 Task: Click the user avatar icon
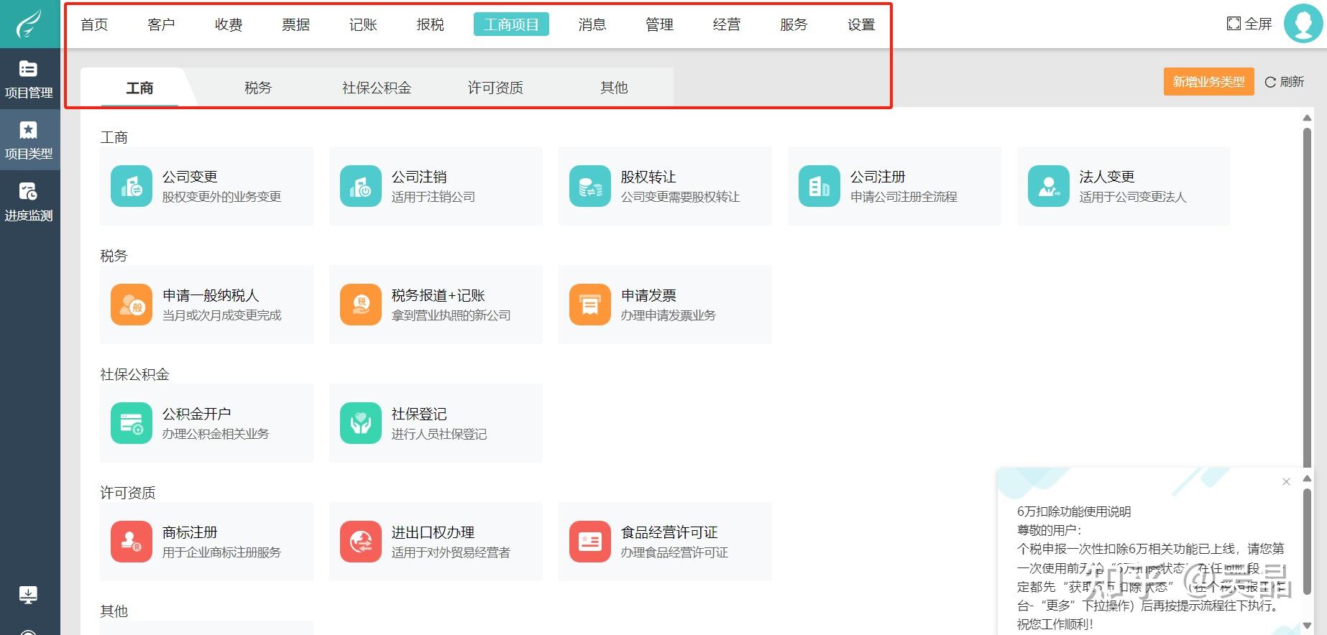1303,23
